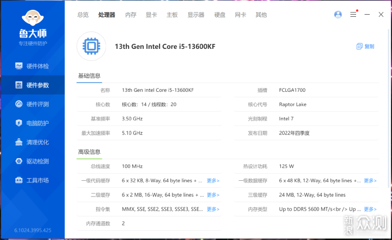Click the 125 W TDP value
This screenshot has height=240, width=392.
click(286, 166)
